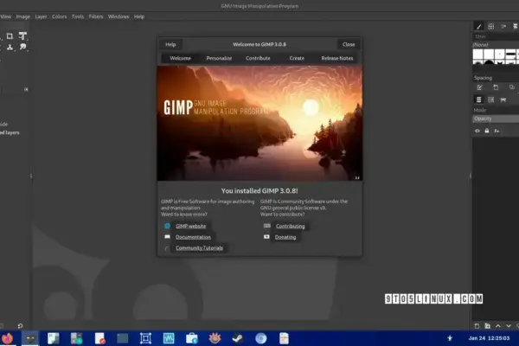Select the Smudge tool in the toolbox
Image resolution: width=519 pixels, height=346 pixels.
[22, 47]
